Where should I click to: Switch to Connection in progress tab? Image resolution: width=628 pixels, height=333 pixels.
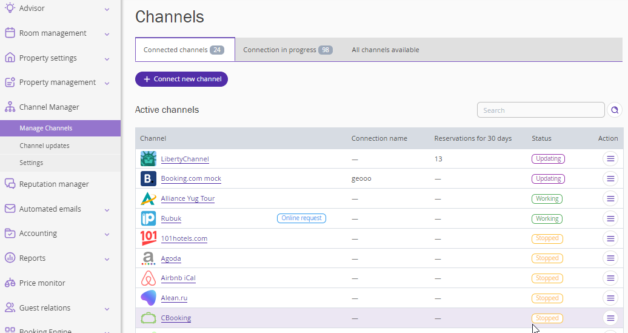point(288,50)
